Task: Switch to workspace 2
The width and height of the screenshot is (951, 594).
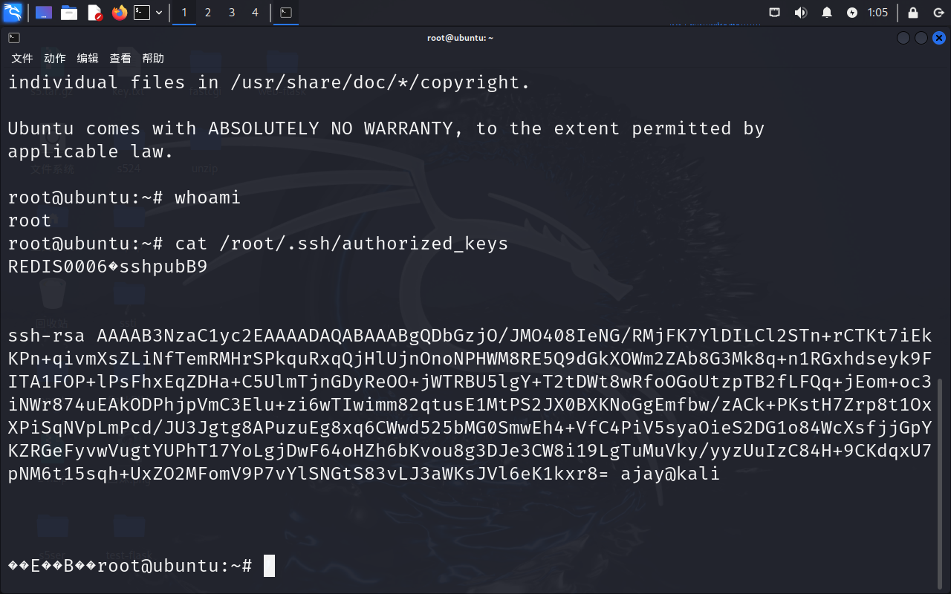Action: click(208, 13)
